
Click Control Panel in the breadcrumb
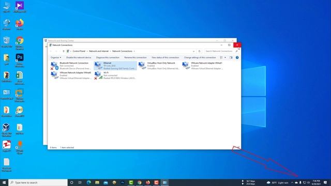[79, 51]
